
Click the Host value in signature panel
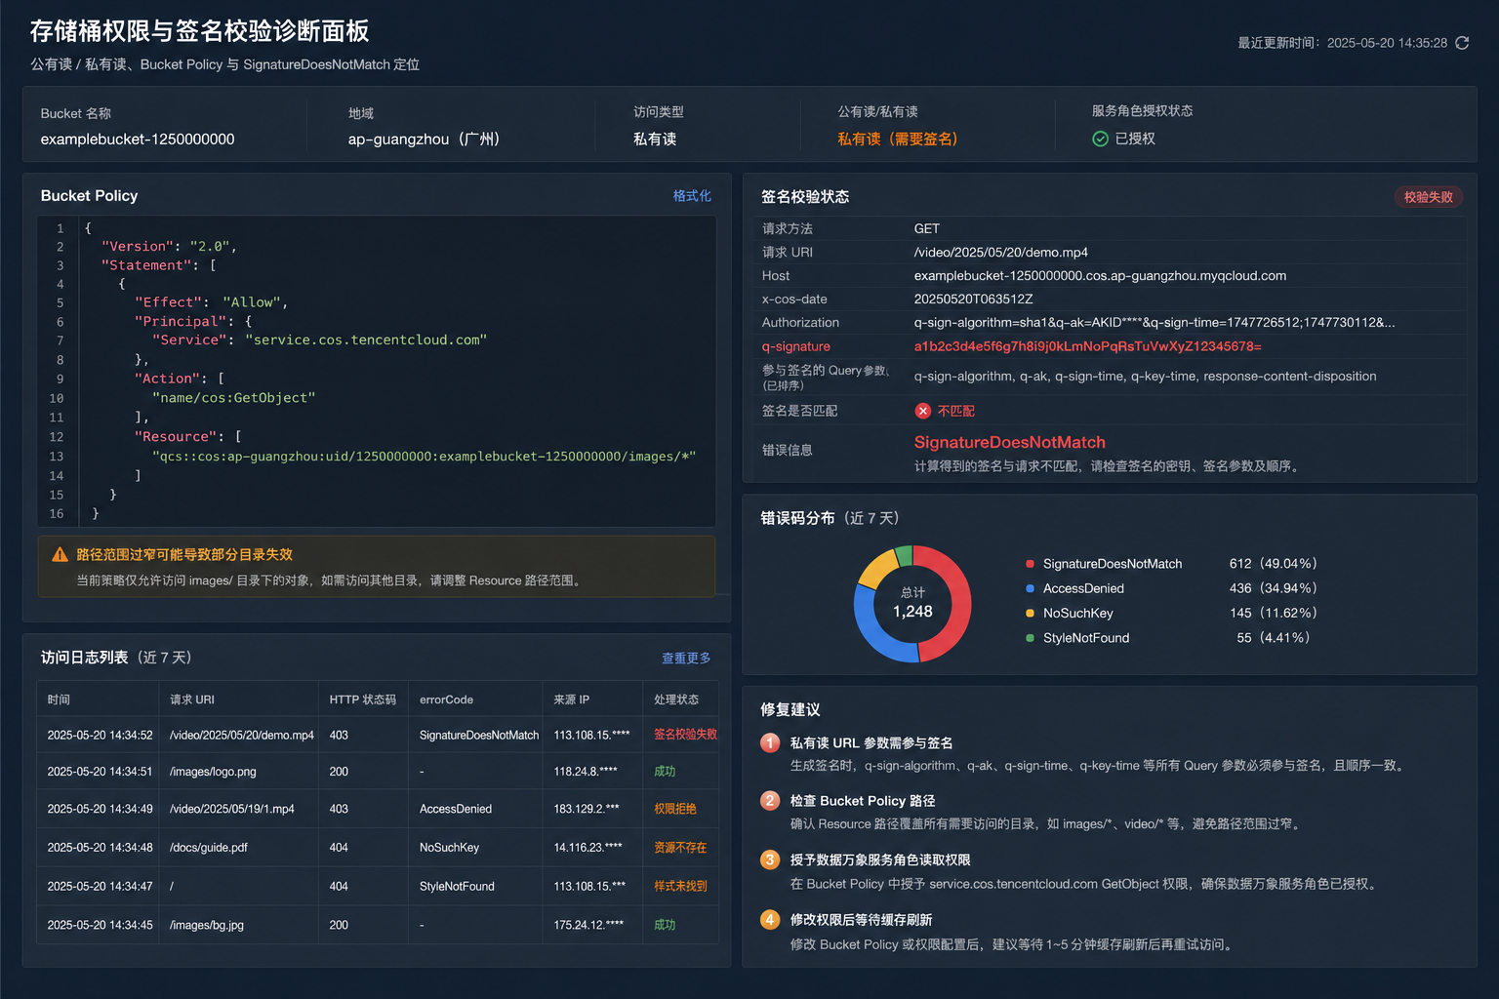[x=1100, y=276]
